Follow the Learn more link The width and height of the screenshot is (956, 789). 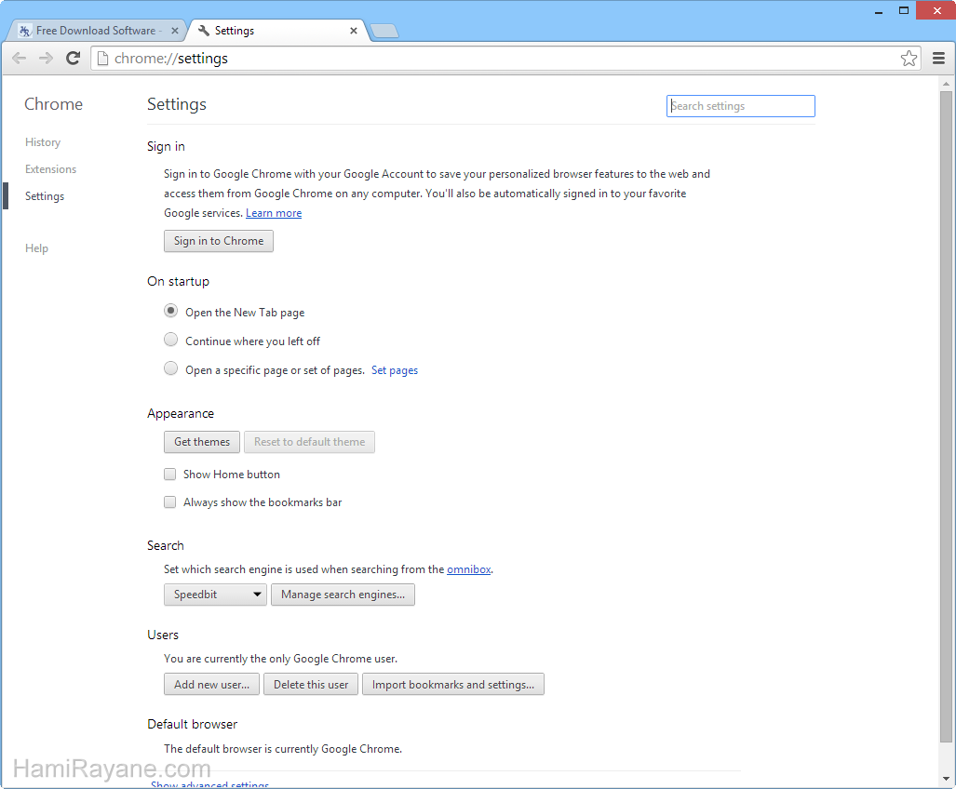[274, 213]
